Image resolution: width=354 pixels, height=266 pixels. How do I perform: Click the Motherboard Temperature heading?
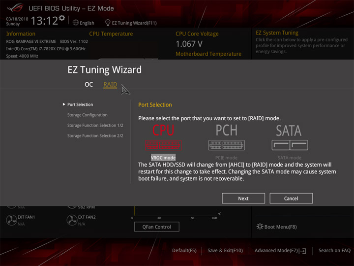(208, 54)
